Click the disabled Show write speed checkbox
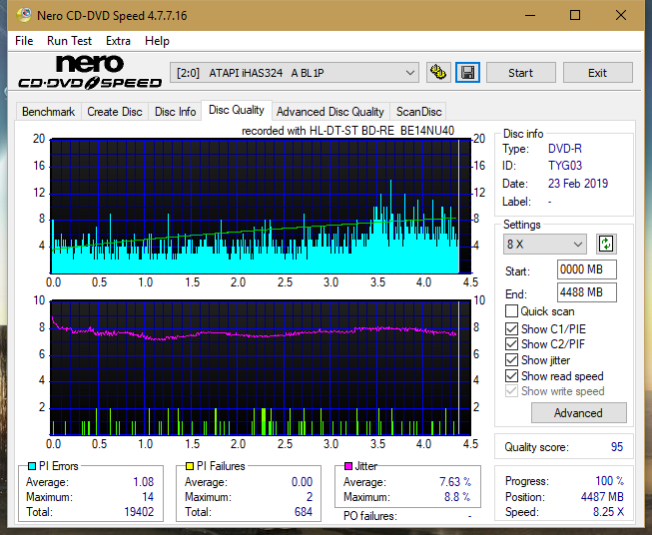This screenshot has height=535, width=652. [511, 391]
